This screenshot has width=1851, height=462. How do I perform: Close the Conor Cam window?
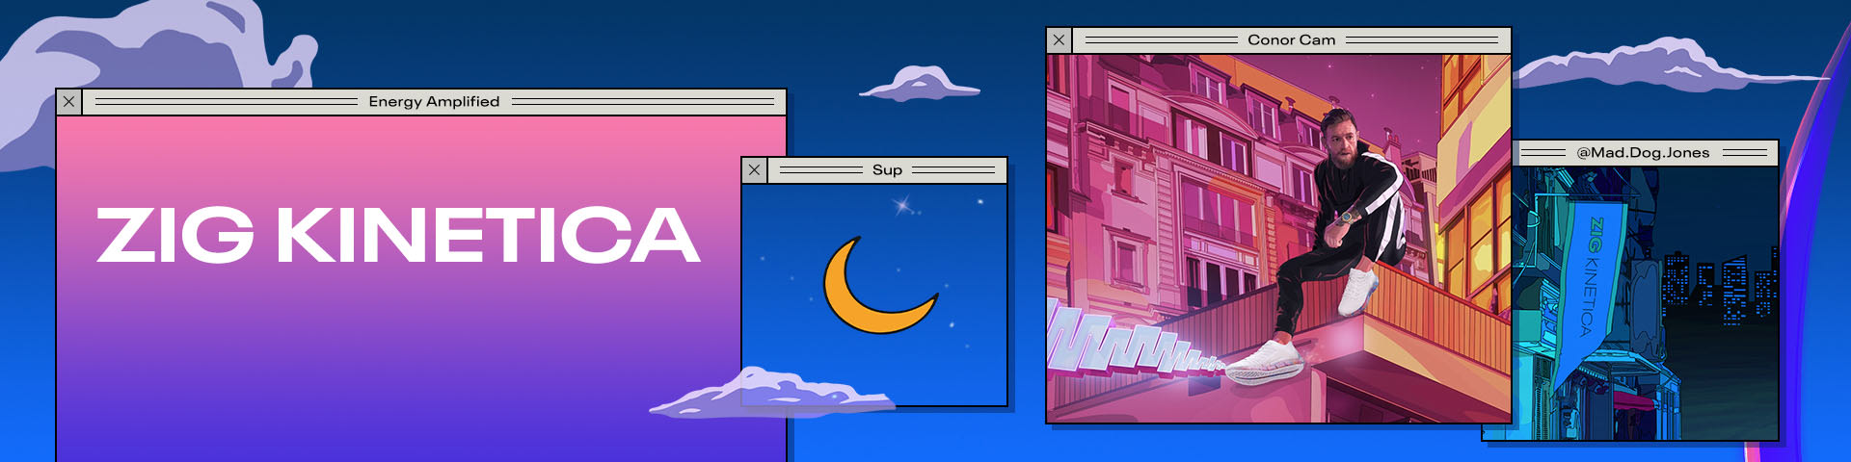point(1060,40)
